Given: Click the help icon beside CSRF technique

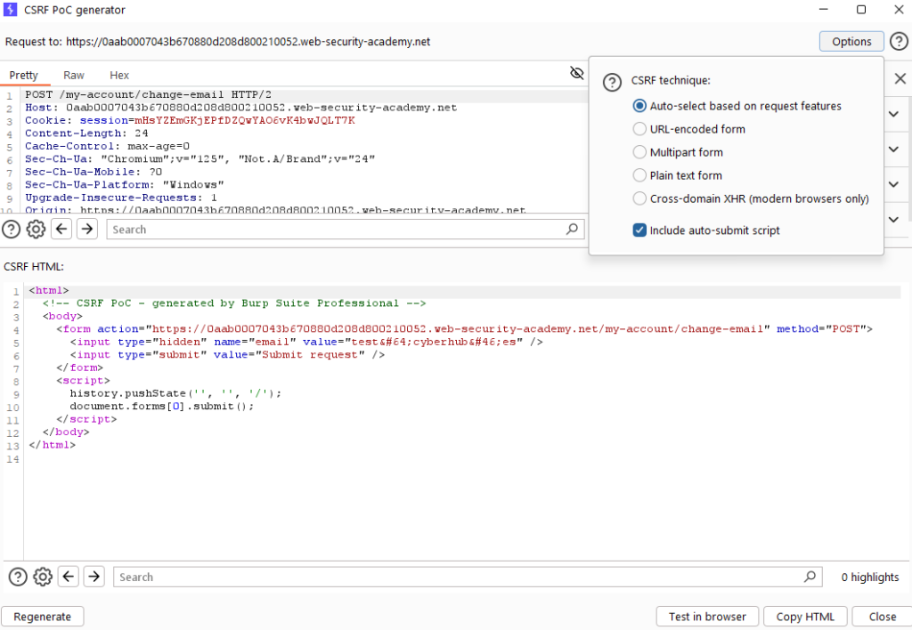Looking at the screenshot, I should pos(612,82).
